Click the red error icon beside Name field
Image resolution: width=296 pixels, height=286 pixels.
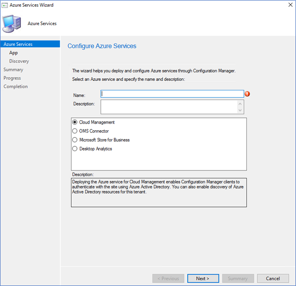pos(247,94)
